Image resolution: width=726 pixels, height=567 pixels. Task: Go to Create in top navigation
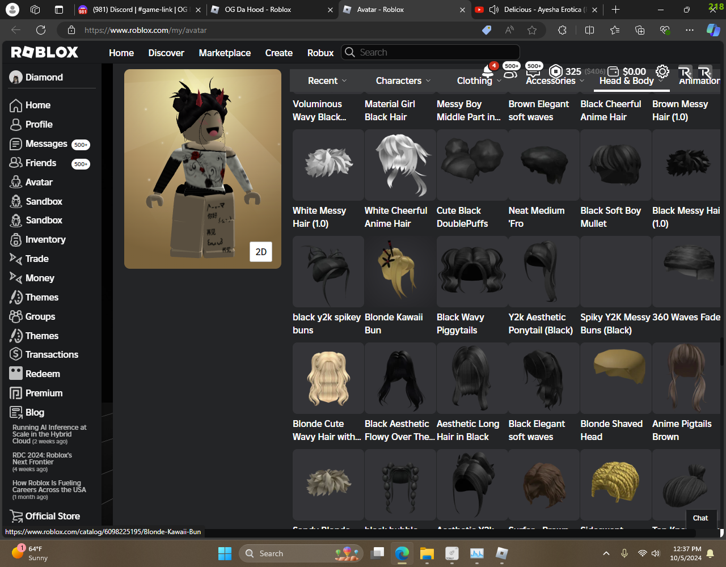[279, 53]
